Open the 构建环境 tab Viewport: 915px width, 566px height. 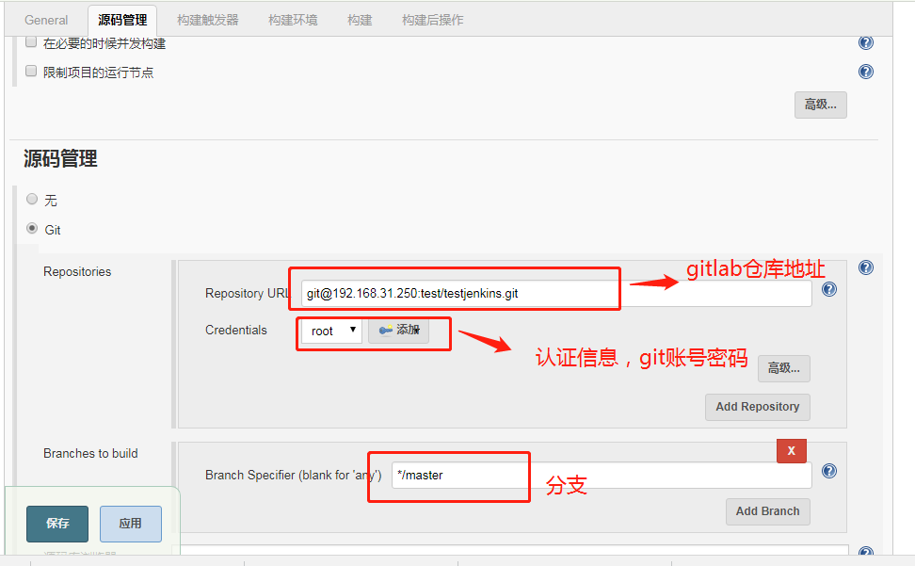pyautogui.click(x=293, y=21)
